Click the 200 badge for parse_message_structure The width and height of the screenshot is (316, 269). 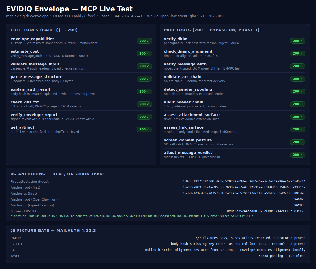[144, 79]
